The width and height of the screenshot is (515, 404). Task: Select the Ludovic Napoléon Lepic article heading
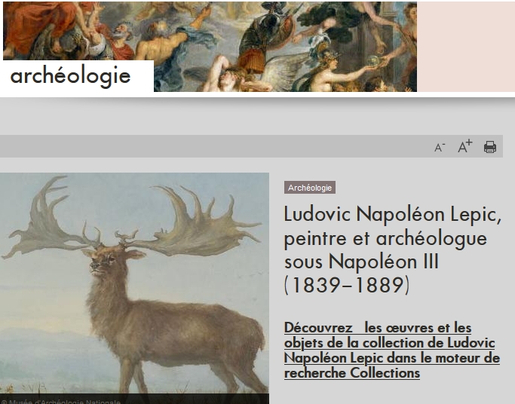pyautogui.click(x=393, y=249)
